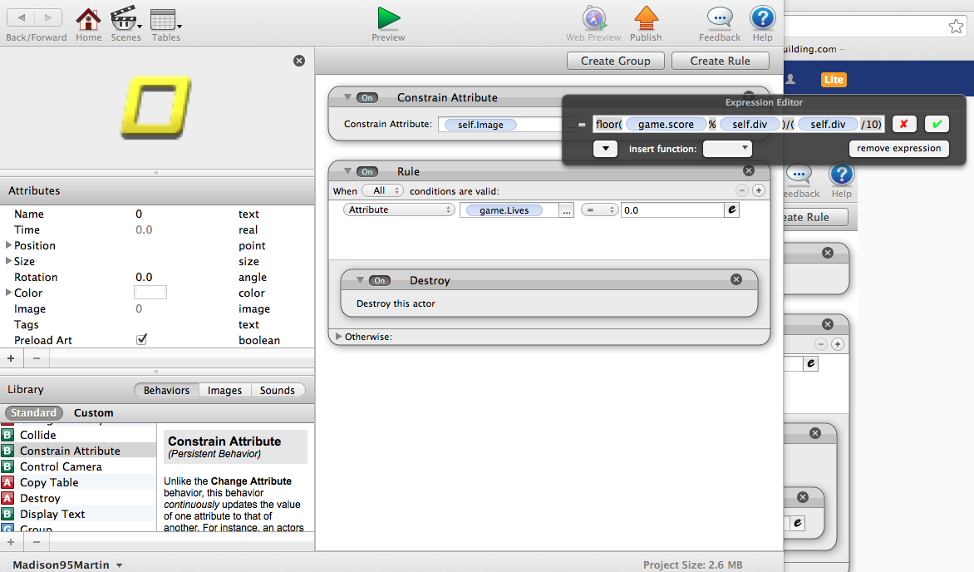
Task: Open the Attribute condition type dropdown
Action: click(399, 210)
